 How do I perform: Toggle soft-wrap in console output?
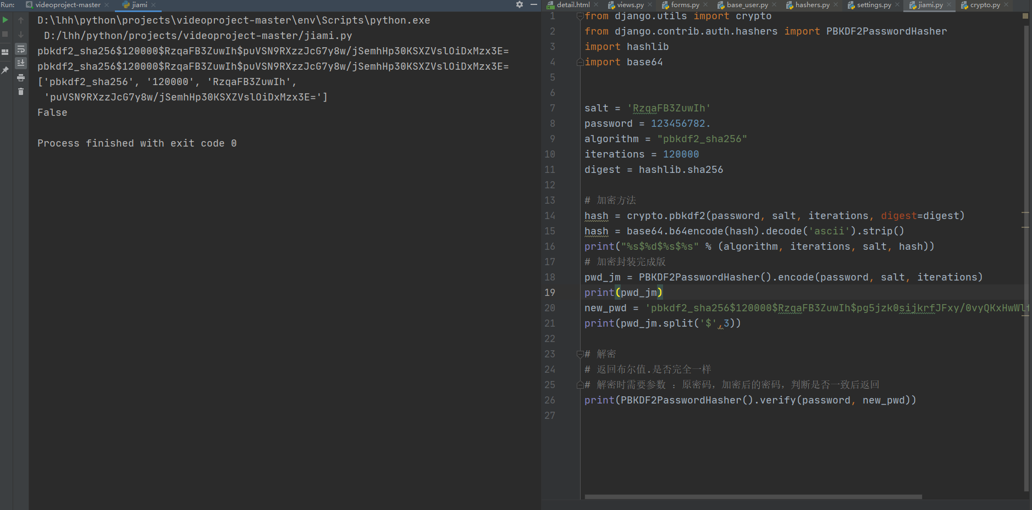click(21, 50)
